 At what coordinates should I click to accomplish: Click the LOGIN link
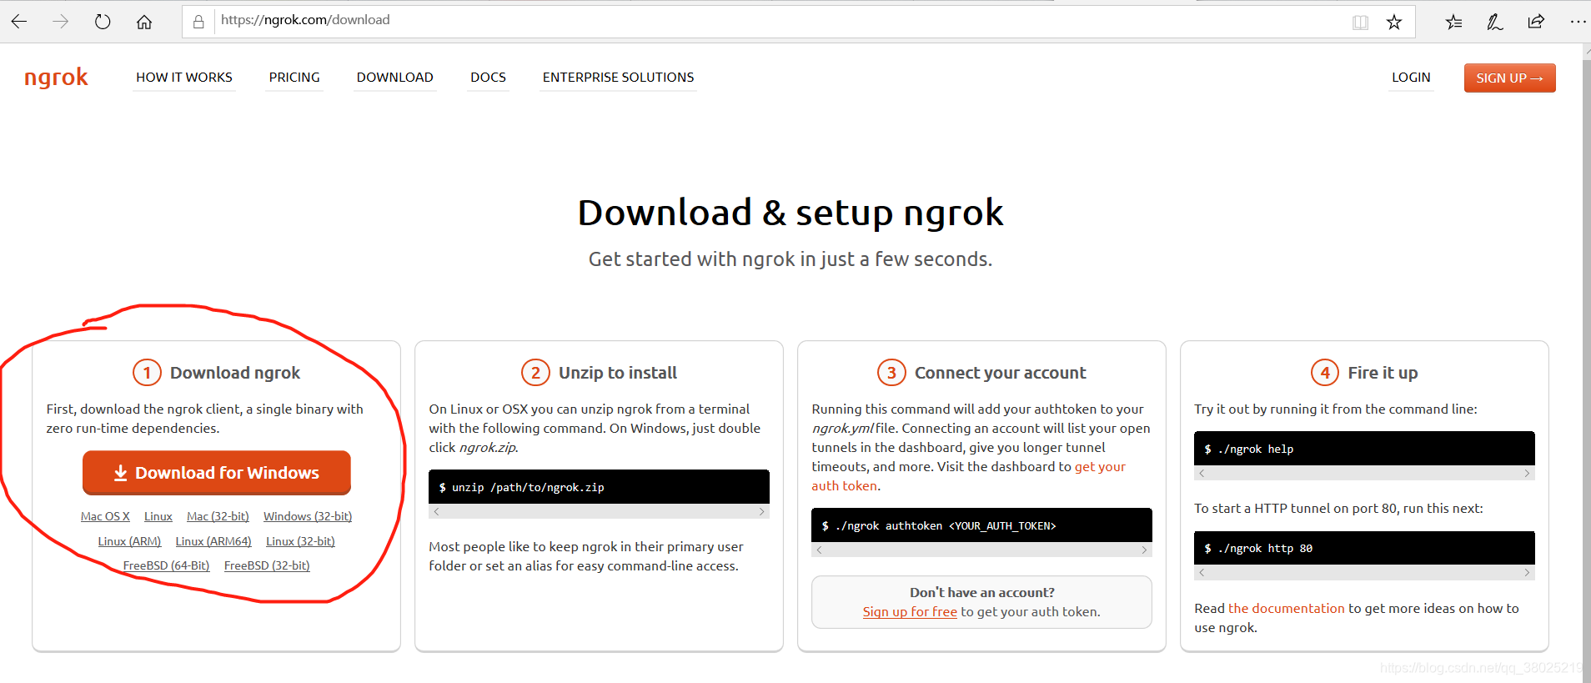pyautogui.click(x=1411, y=78)
